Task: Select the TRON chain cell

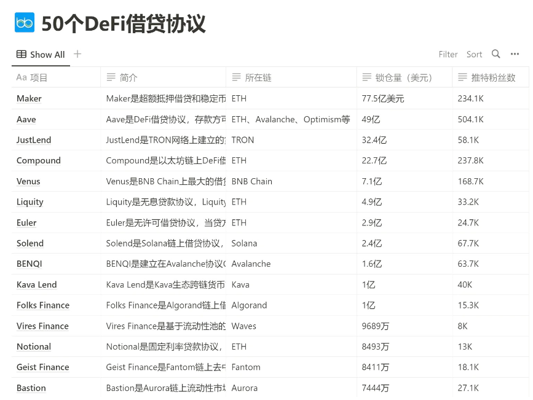Action: (291, 140)
